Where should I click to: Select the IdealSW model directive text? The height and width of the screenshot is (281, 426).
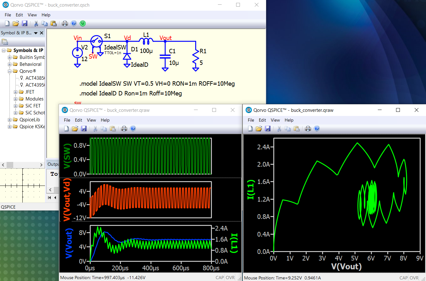coord(157,84)
